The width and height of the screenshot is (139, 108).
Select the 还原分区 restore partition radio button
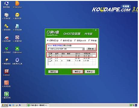click(48, 40)
